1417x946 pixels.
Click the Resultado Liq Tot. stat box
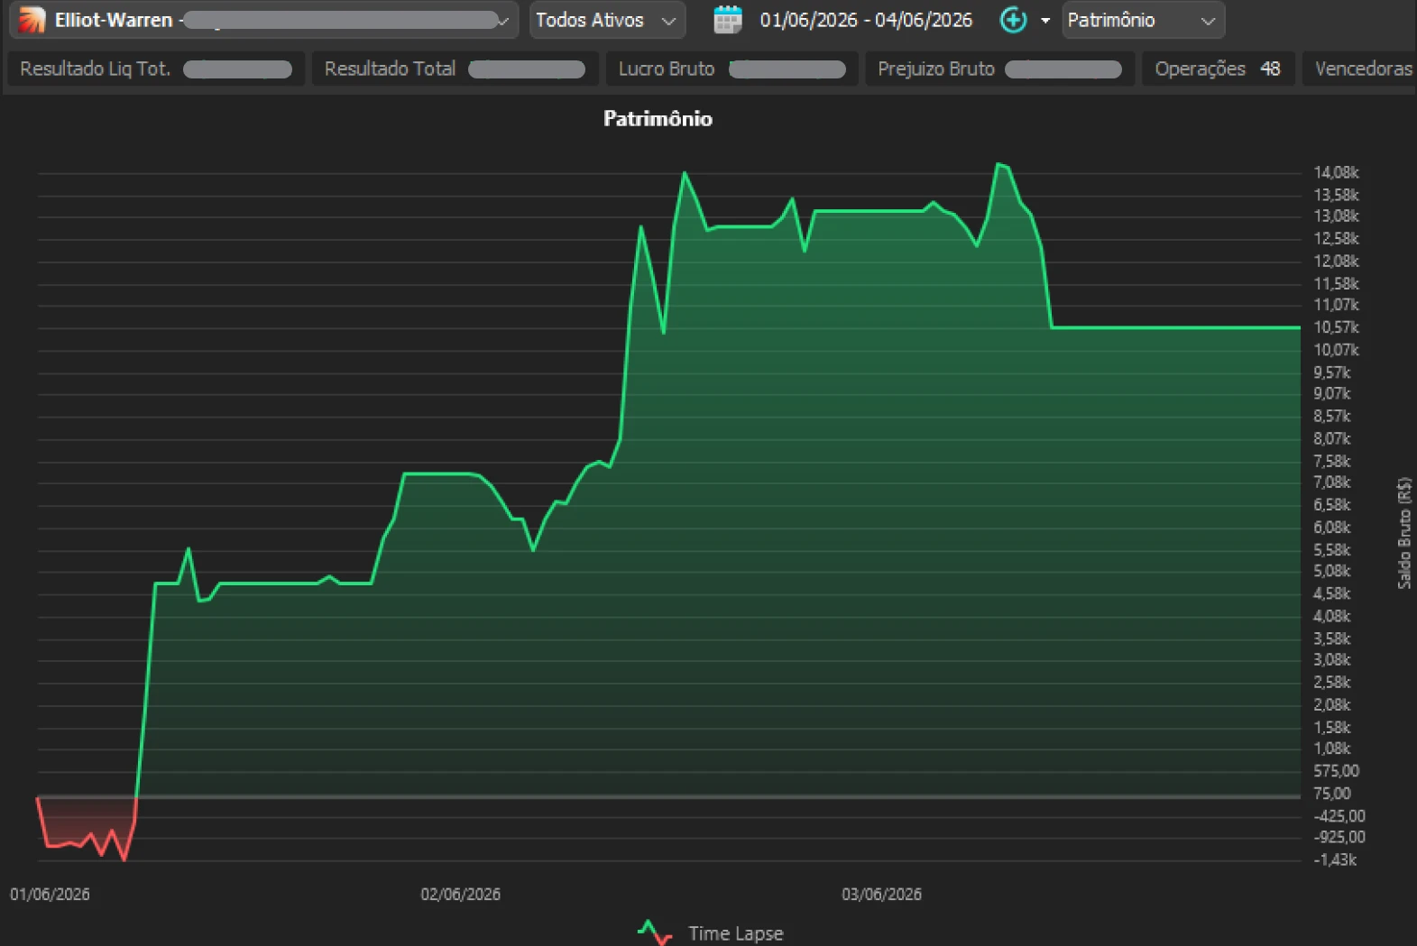point(156,69)
